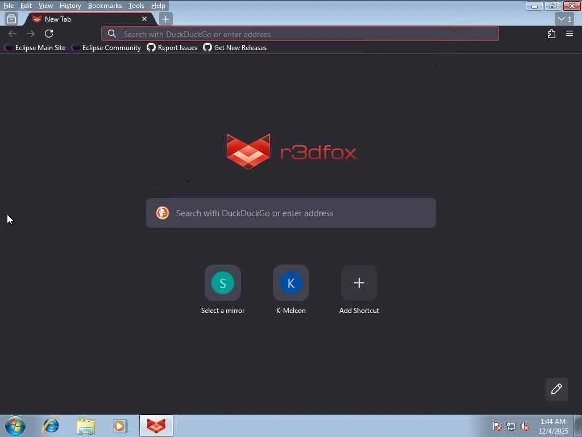582x437 pixels.
Task: Open Get New Releases bookmark
Action: pos(235,48)
